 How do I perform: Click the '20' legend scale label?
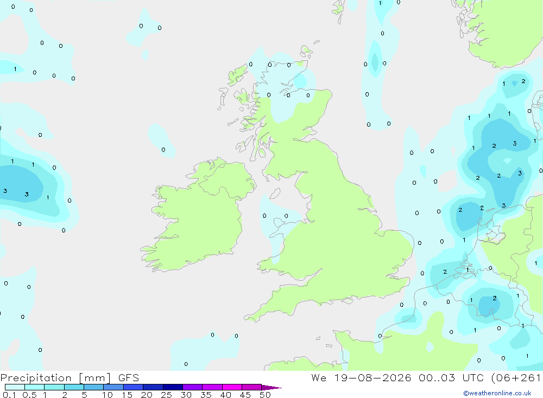pos(147,395)
